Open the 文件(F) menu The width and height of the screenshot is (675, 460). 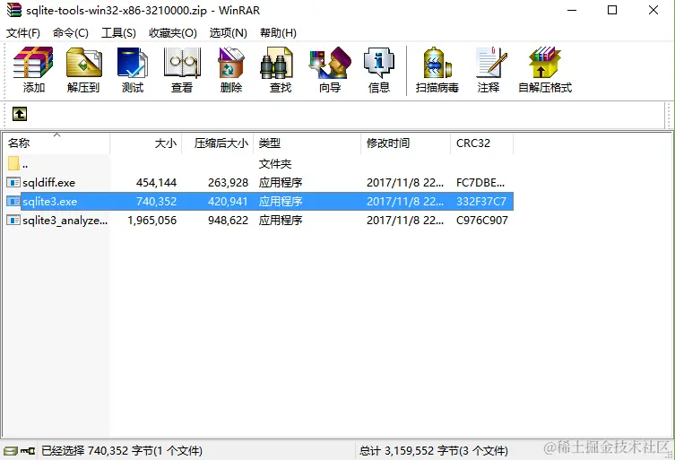tap(22, 33)
